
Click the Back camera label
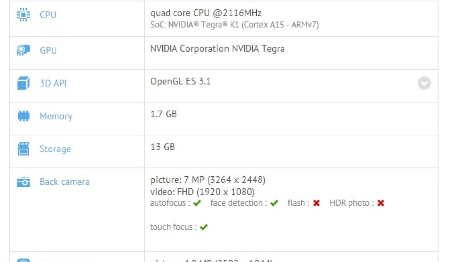(64, 182)
